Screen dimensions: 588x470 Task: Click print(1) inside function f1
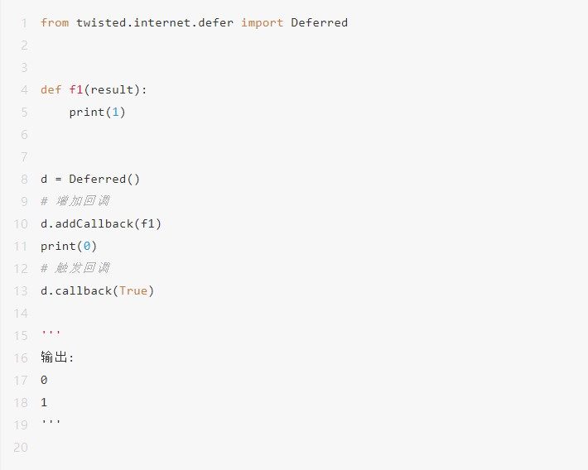[x=97, y=112]
